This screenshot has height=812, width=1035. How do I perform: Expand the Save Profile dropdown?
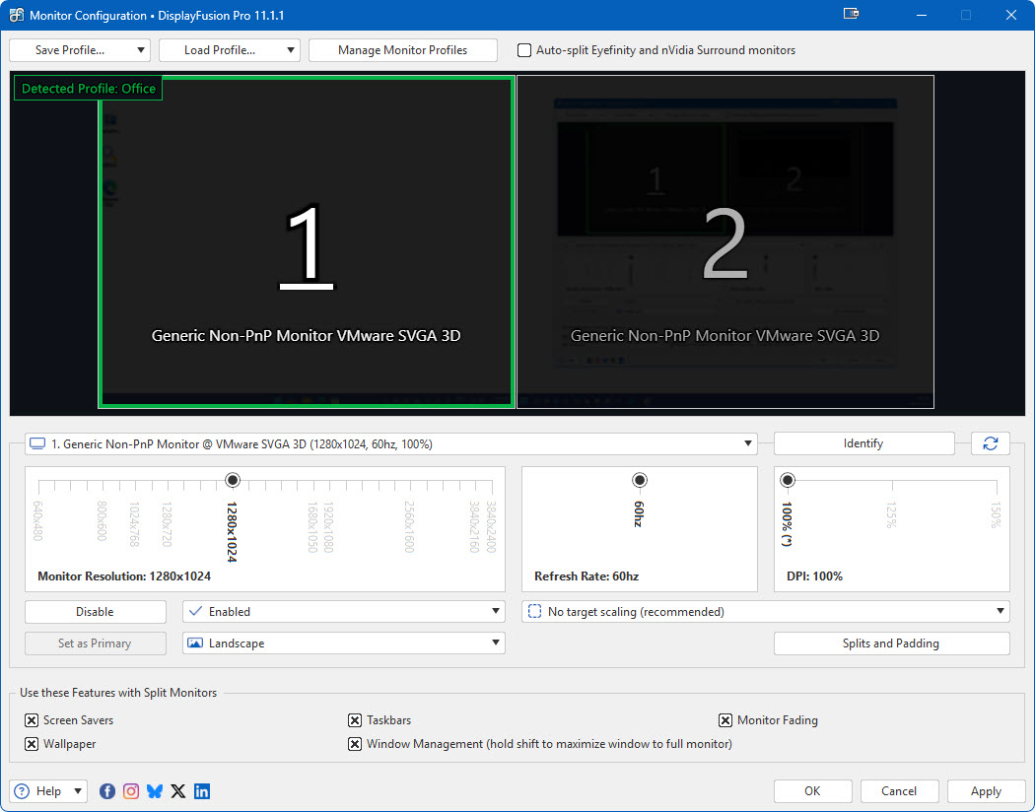[x=141, y=50]
